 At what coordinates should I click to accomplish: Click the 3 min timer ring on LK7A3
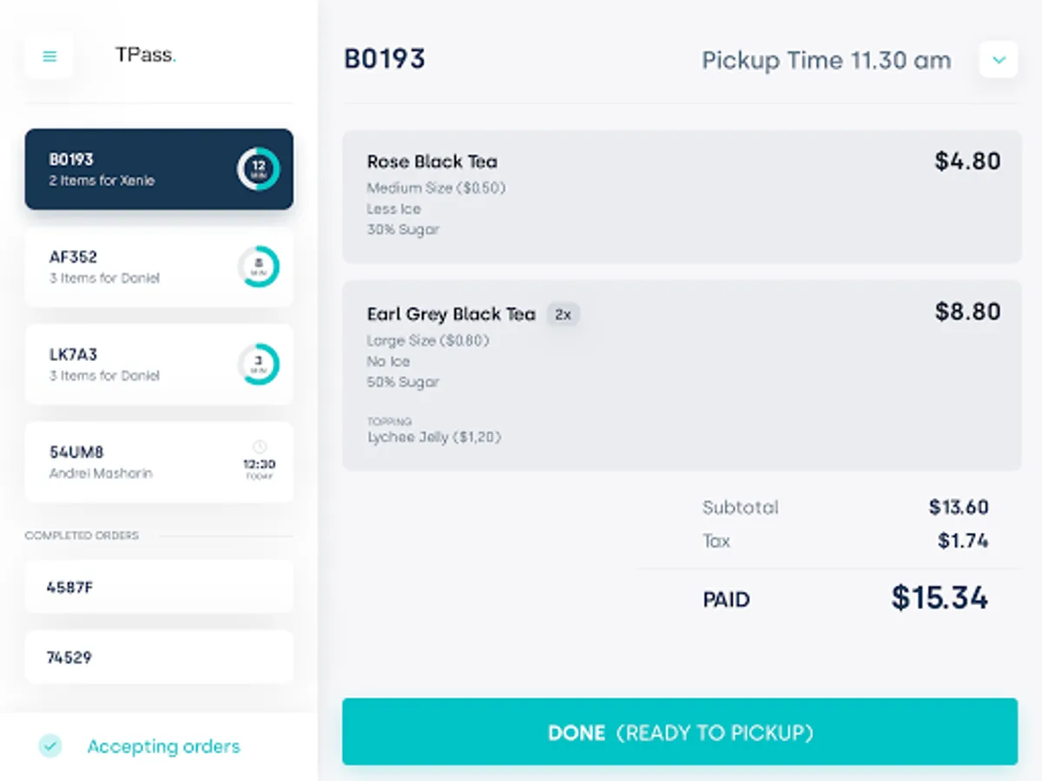point(258,364)
